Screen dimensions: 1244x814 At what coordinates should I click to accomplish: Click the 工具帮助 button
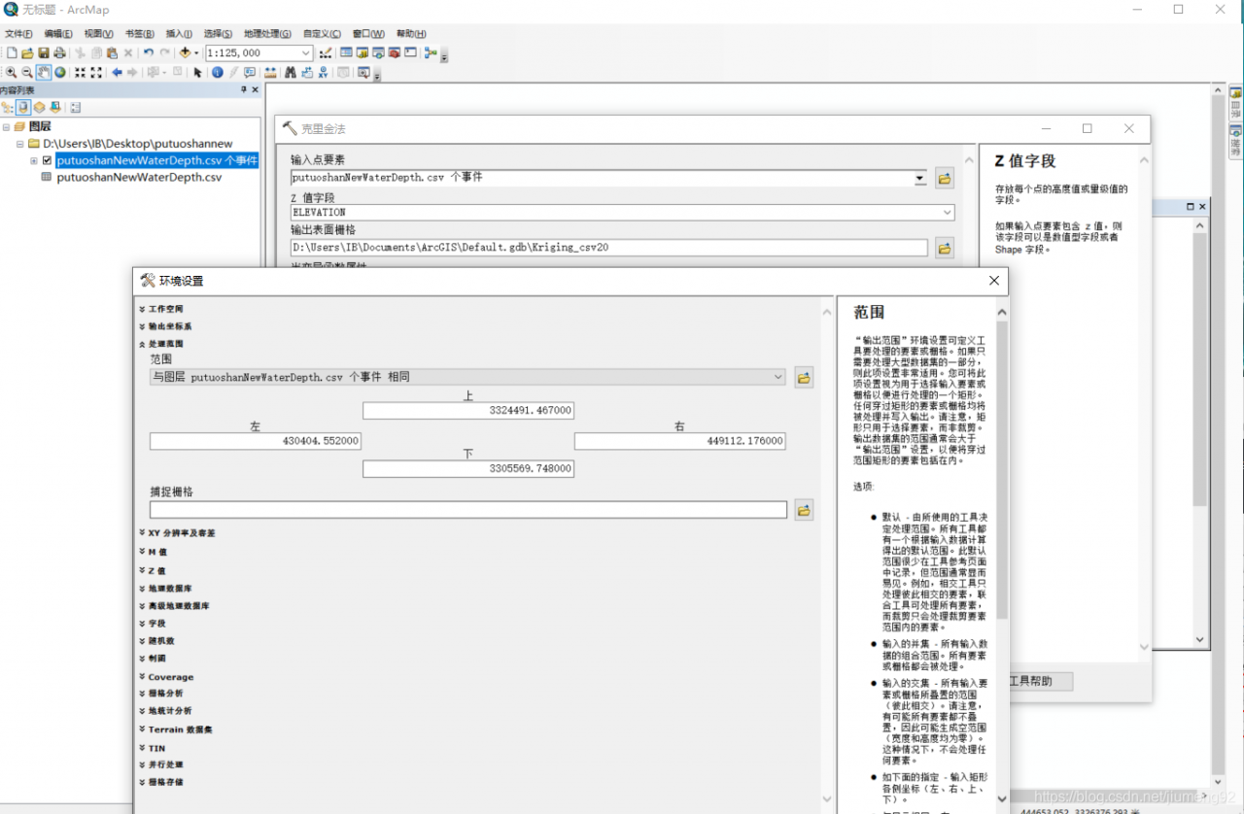tap(1040, 681)
